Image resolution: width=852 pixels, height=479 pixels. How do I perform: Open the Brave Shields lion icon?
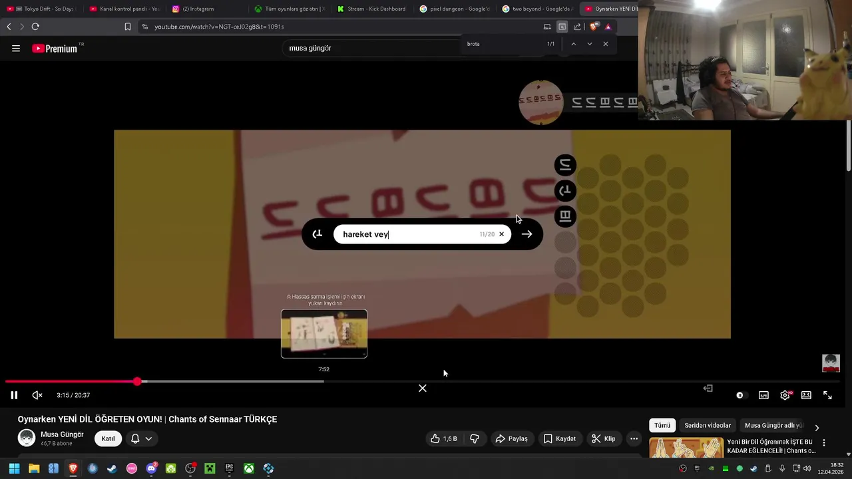[594, 27]
